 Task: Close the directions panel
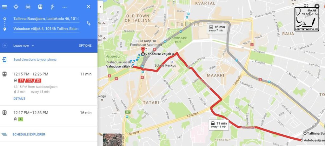click(x=89, y=7)
